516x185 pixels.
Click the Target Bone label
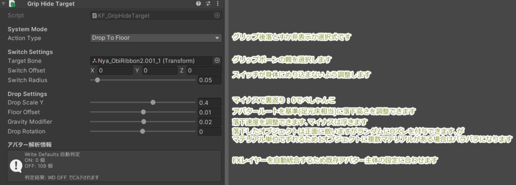point(25,61)
